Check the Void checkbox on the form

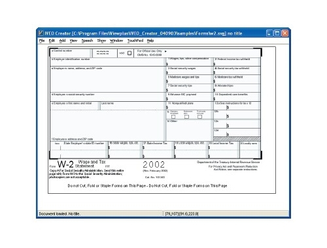tap(129, 53)
